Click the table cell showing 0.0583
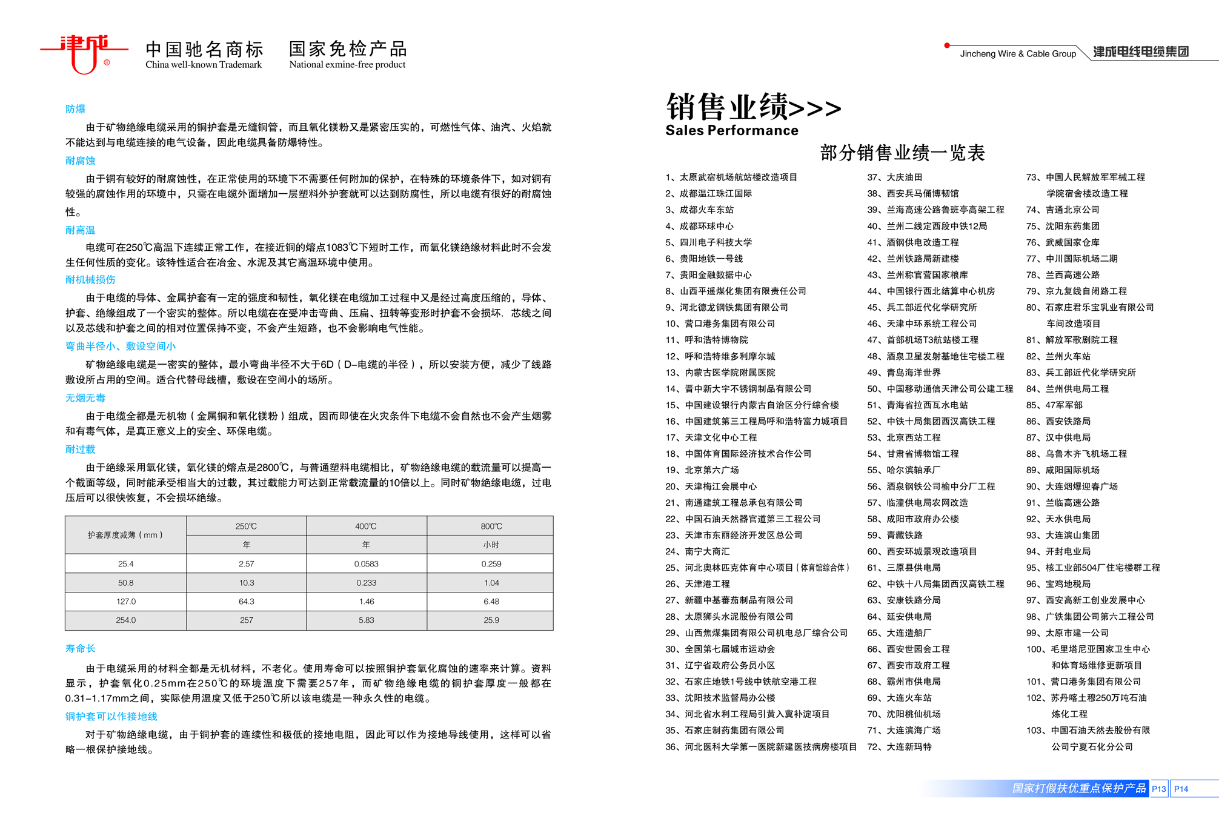 366,563
